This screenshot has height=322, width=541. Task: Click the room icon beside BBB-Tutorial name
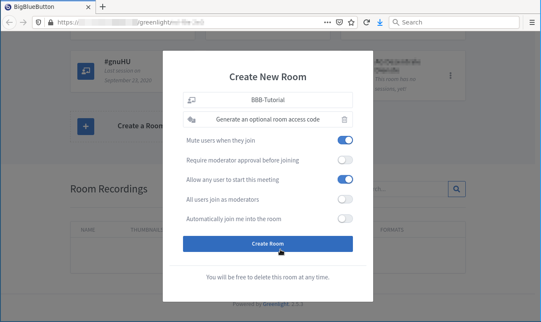191,100
